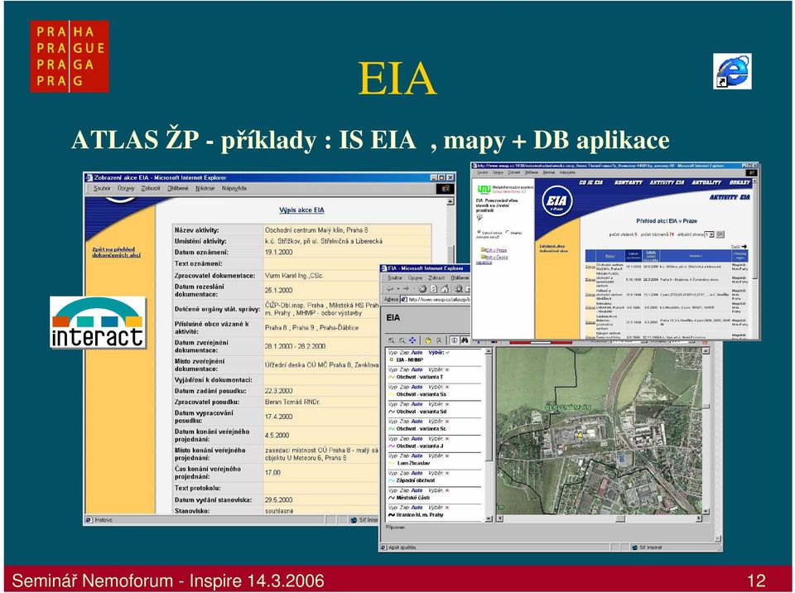Click the Stop icon in the EIA browser toolbar
Screen dimensions: 795x593
click(x=422, y=289)
